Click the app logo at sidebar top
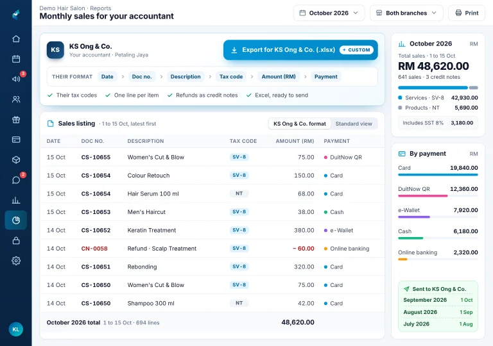The height and width of the screenshot is (346, 493). [x=16, y=15]
